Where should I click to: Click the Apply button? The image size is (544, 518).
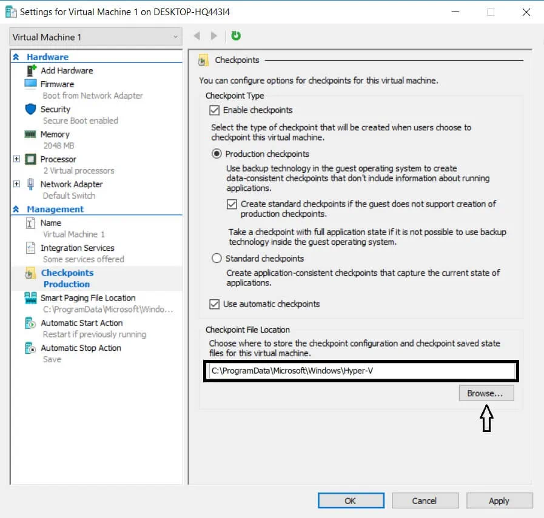tap(499, 500)
